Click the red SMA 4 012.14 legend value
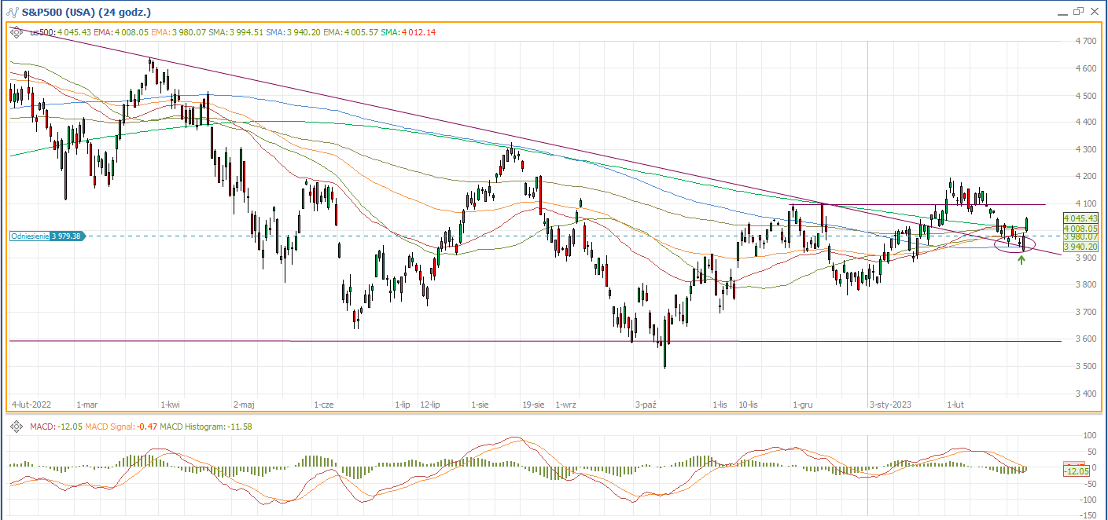1108x520 pixels. pyautogui.click(x=418, y=32)
